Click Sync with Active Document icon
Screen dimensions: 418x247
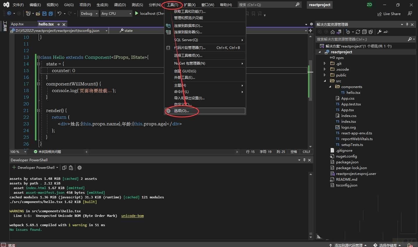pyautogui.click(x=358, y=32)
